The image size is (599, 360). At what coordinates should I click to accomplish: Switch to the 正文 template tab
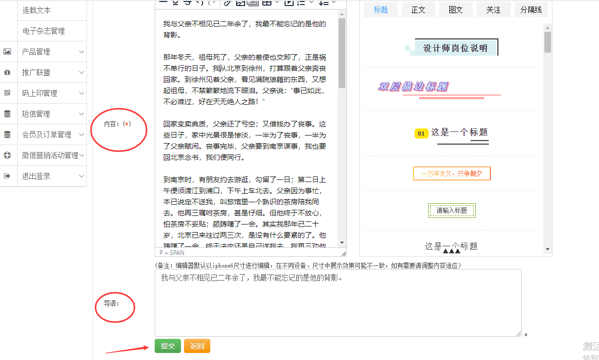click(x=419, y=10)
